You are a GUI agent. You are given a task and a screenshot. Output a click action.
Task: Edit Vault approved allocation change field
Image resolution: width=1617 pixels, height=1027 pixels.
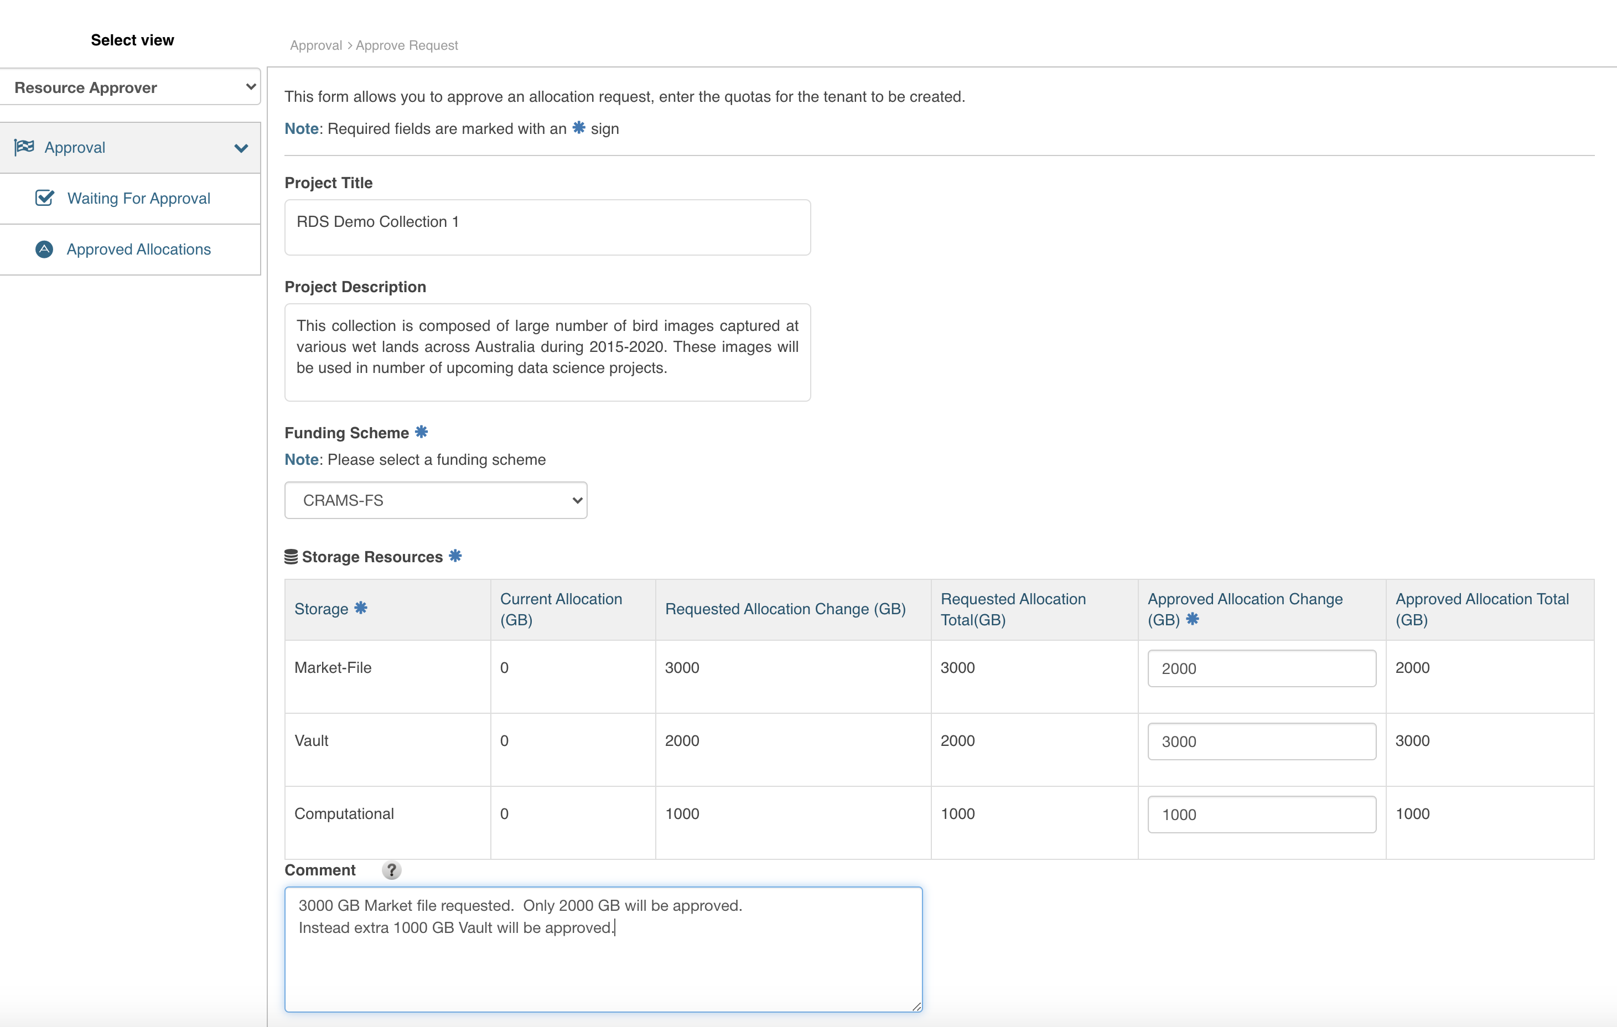pyautogui.click(x=1261, y=741)
